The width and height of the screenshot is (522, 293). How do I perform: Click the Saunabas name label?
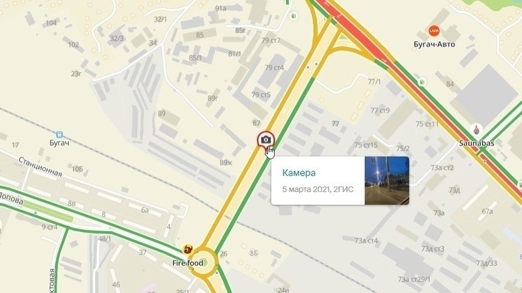point(476,143)
